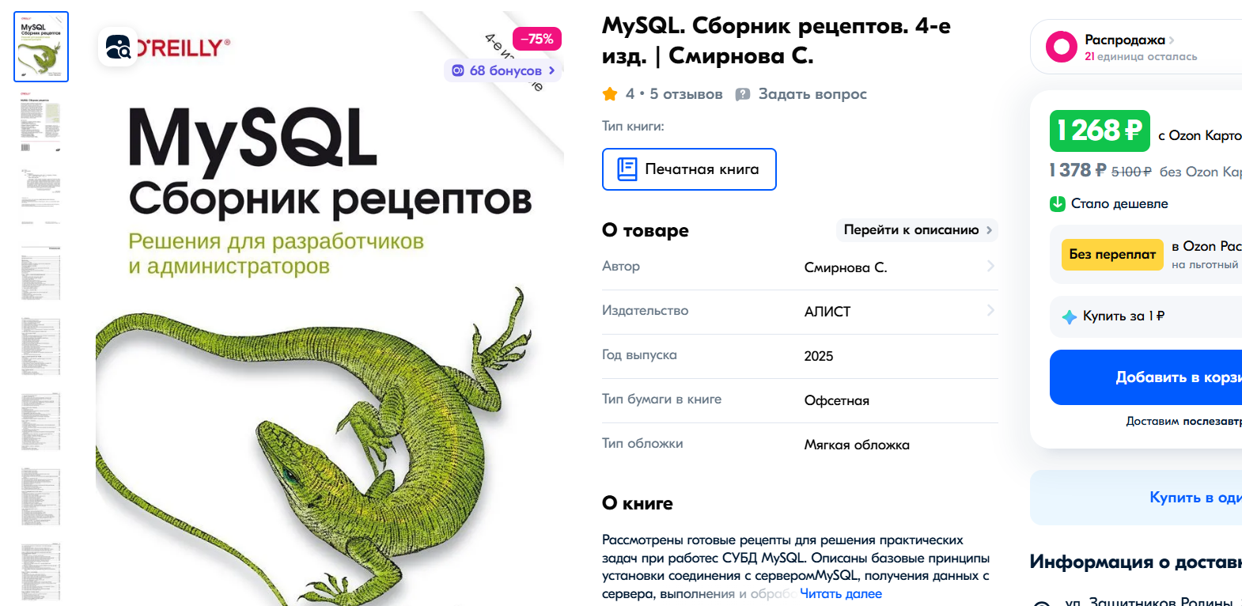The width and height of the screenshot is (1242, 606).
Task: Click the sparkle icon beside Купить за 1 ₽
Action: (1069, 316)
